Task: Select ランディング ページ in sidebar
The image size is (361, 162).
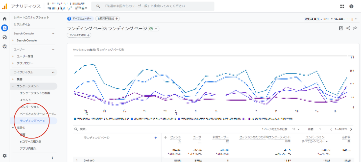Action: coord(33,121)
